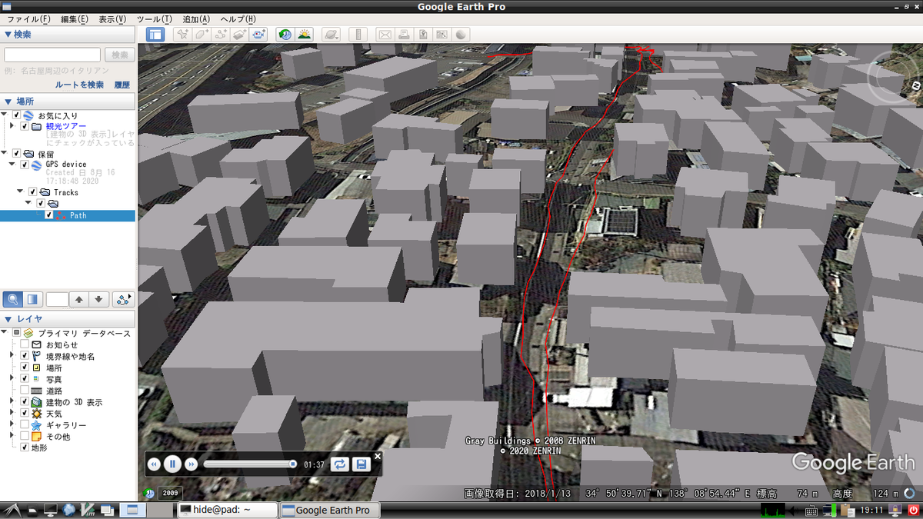Screen dimensions: 923x519
Task: Uncheck the Path checkbox
Action: coord(48,215)
